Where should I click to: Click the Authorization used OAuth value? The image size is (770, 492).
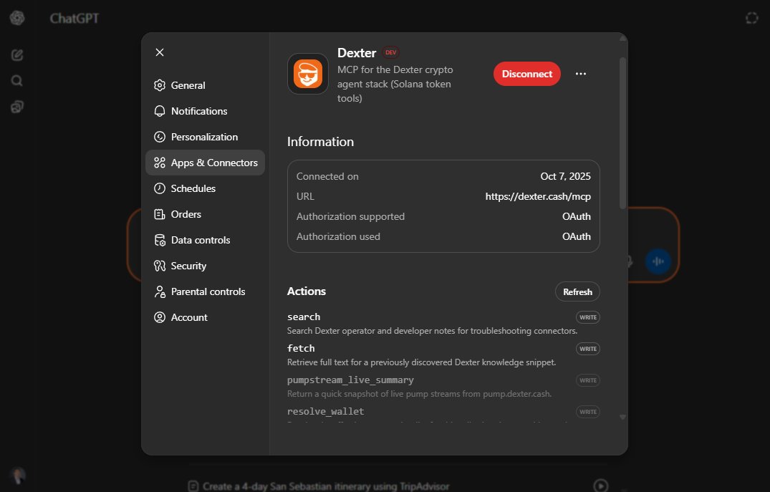tap(577, 236)
